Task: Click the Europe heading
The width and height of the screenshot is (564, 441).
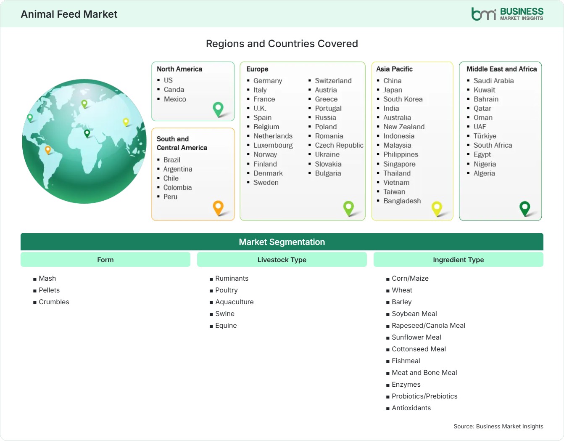Action: point(257,69)
